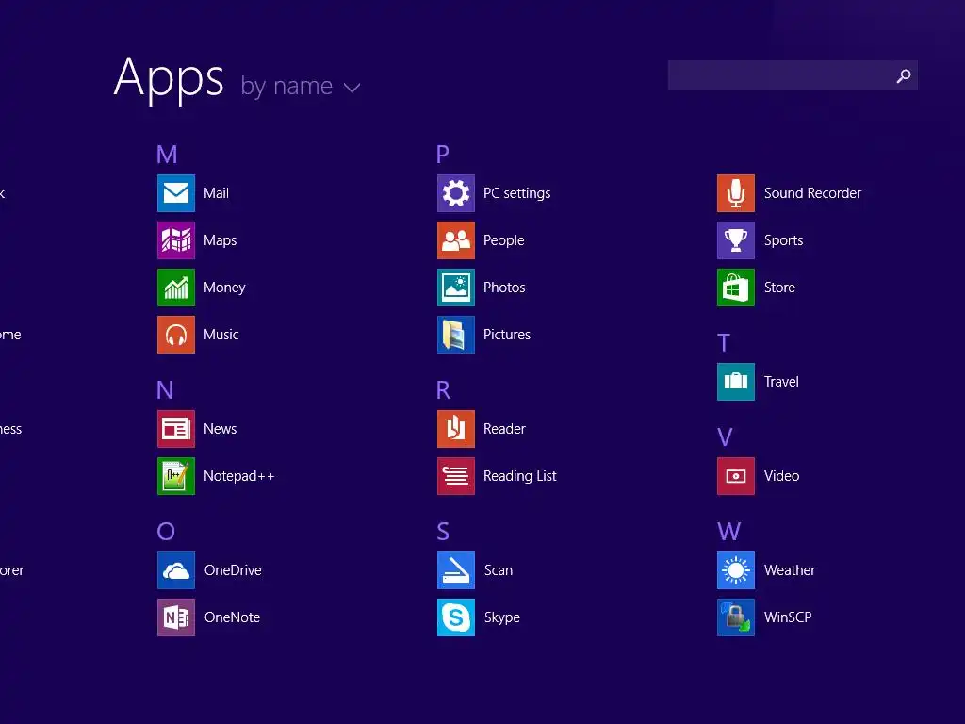Select the 'Travel' text label
Image resolution: width=965 pixels, height=724 pixels.
[781, 382]
